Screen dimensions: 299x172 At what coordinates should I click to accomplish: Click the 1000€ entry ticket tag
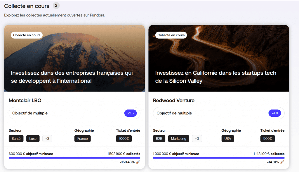(124, 139)
